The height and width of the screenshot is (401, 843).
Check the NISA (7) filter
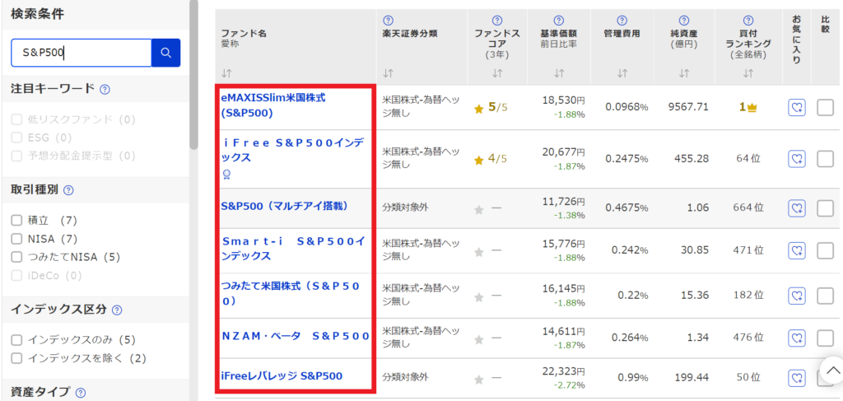pos(16,239)
